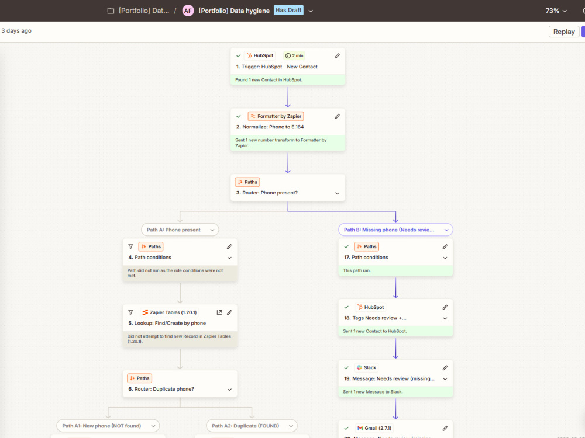This screenshot has height=438, width=585.
Task: Click the Gmail (2.7.1) badge
Action: pos(374,428)
